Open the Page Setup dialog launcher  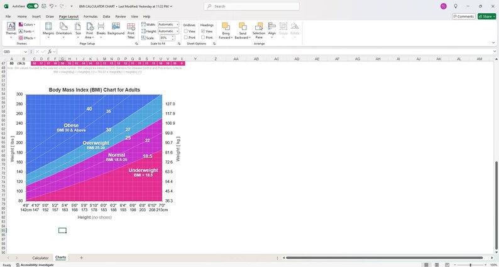point(136,43)
